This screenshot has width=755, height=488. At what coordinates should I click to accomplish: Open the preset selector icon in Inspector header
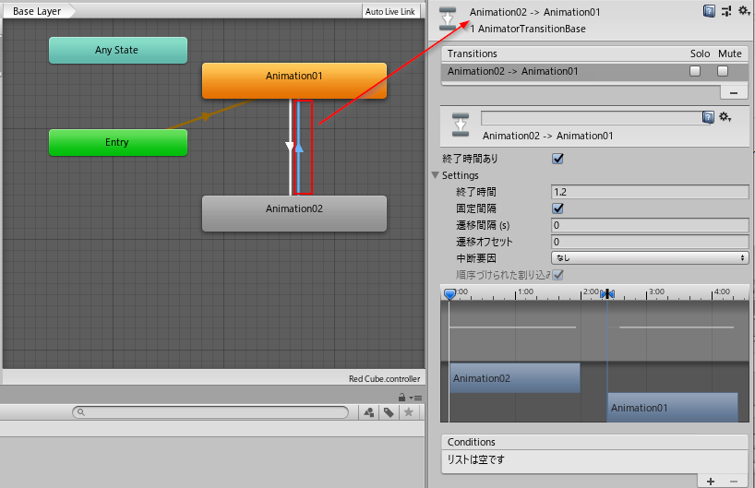click(726, 10)
